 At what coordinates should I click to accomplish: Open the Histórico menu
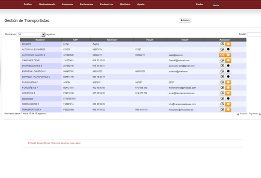pos(125,4)
